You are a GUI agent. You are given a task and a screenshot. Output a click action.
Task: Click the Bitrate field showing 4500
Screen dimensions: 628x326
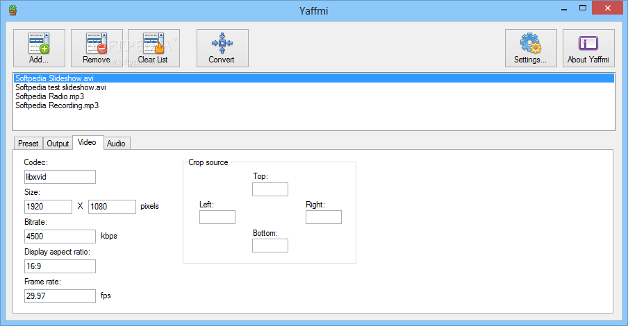(x=60, y=237)
